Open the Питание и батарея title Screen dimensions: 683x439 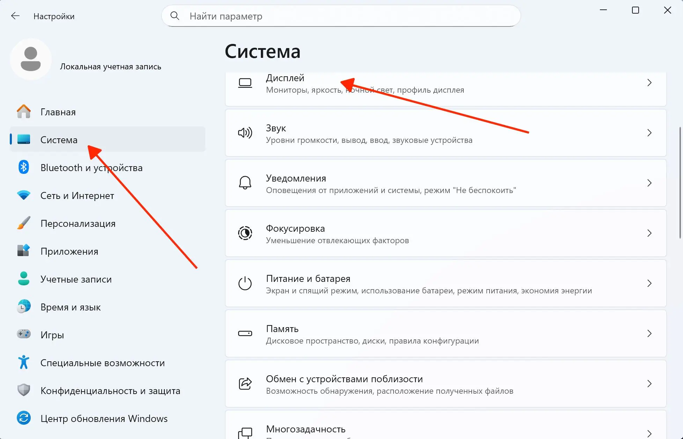tap(308, 278)
